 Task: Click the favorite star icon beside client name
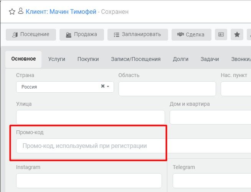point(12,11)
